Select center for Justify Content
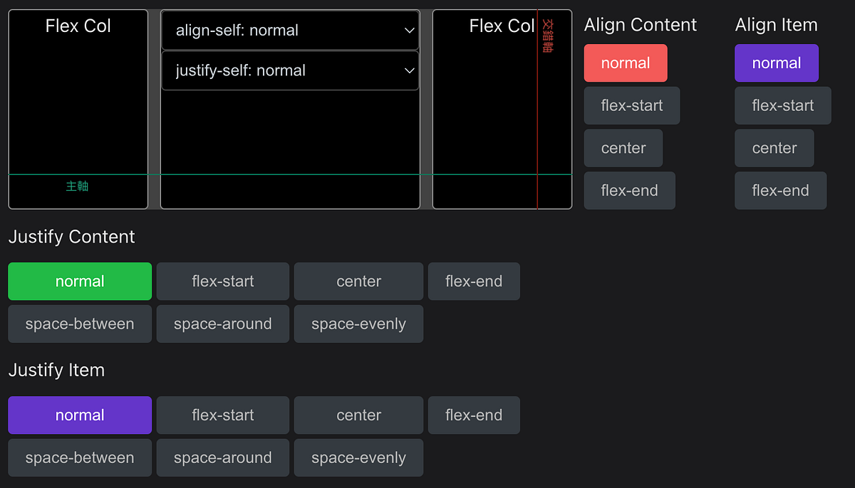The width and height of the screenshot is (855, 488). (358, 281)
